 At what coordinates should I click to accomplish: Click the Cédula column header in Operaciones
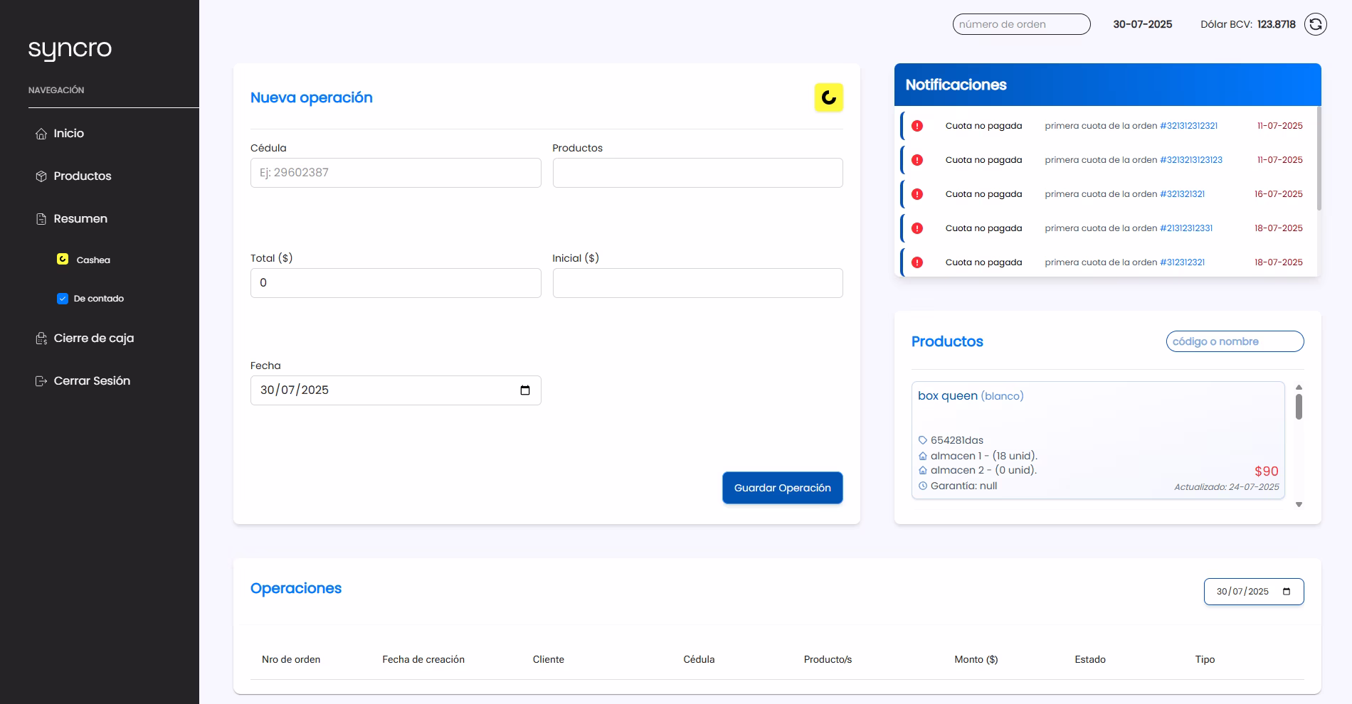click(x=699, y=660)
